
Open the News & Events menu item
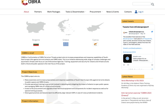[x=113, y=12]
